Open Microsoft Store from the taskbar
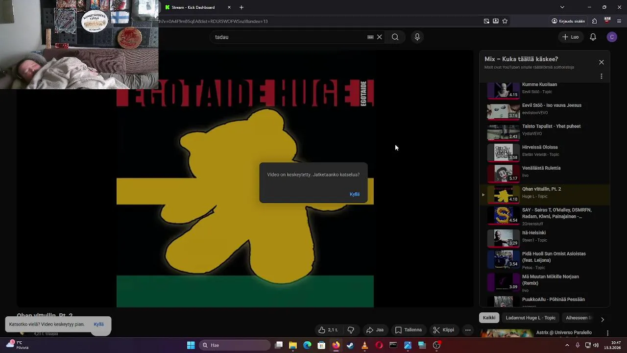This screenshot has height=353, width=627. [x=321, y=345]
